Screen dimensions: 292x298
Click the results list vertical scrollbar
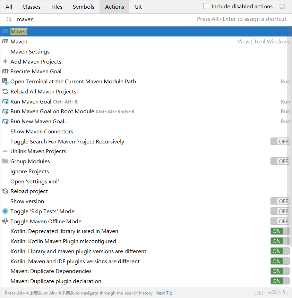[289, 136]
